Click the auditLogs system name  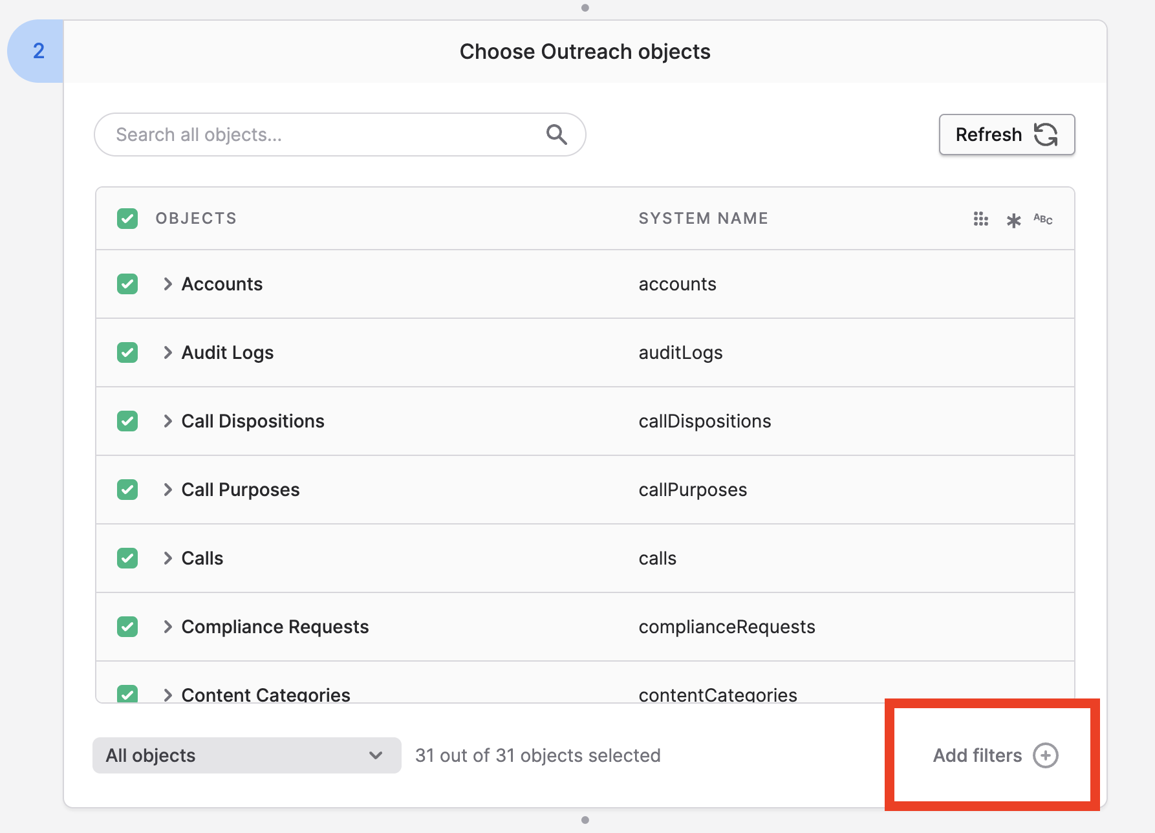pos(680,352)
